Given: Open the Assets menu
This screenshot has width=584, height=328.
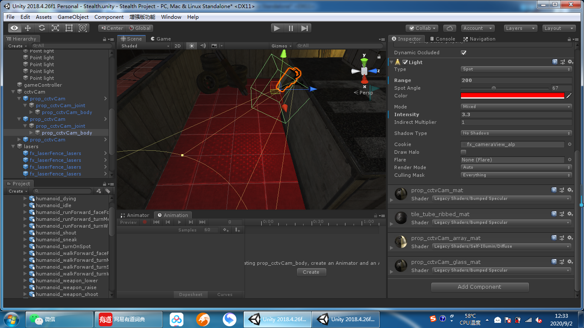Looking at the screenshot, I should pyautogui.click(x=44, y=17).
